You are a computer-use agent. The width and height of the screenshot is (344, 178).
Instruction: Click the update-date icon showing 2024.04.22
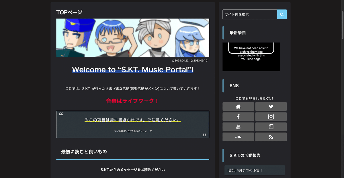173,60
